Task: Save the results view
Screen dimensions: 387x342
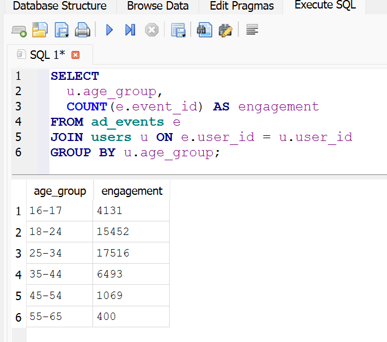Action: (x=178, y=30)
